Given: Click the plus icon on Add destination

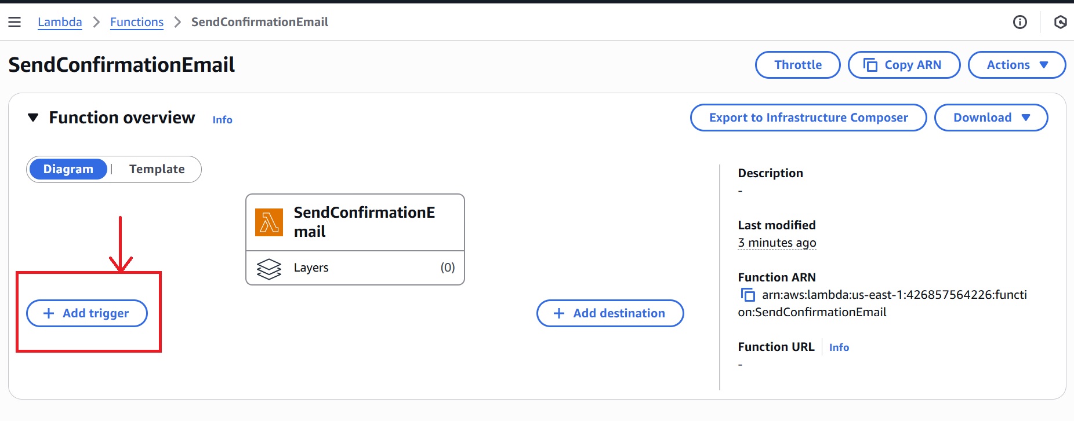Looking at the screenshot, I should [559, 313].
